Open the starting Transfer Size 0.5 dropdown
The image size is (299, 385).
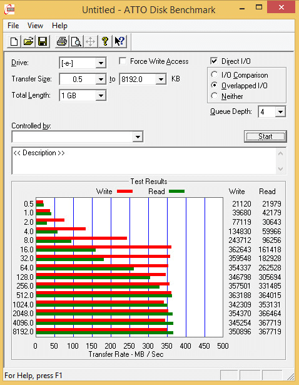point(101,80)
